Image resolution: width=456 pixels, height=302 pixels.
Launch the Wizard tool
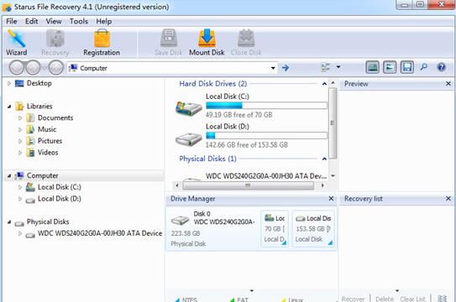pyautogui.click(x=16, y=43)
